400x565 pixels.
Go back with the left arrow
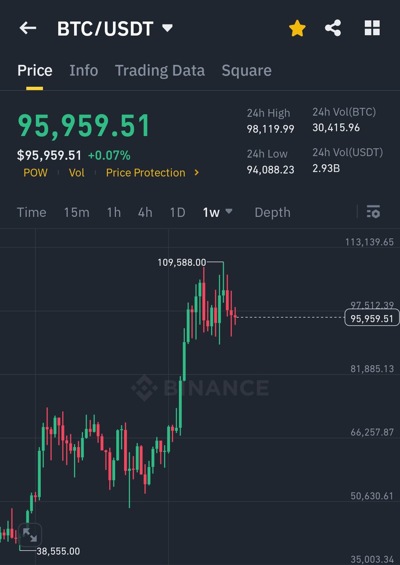coord(28,28)
